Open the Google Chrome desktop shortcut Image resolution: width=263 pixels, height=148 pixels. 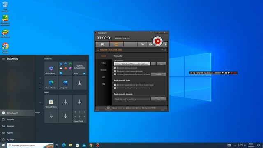(5, 48)
